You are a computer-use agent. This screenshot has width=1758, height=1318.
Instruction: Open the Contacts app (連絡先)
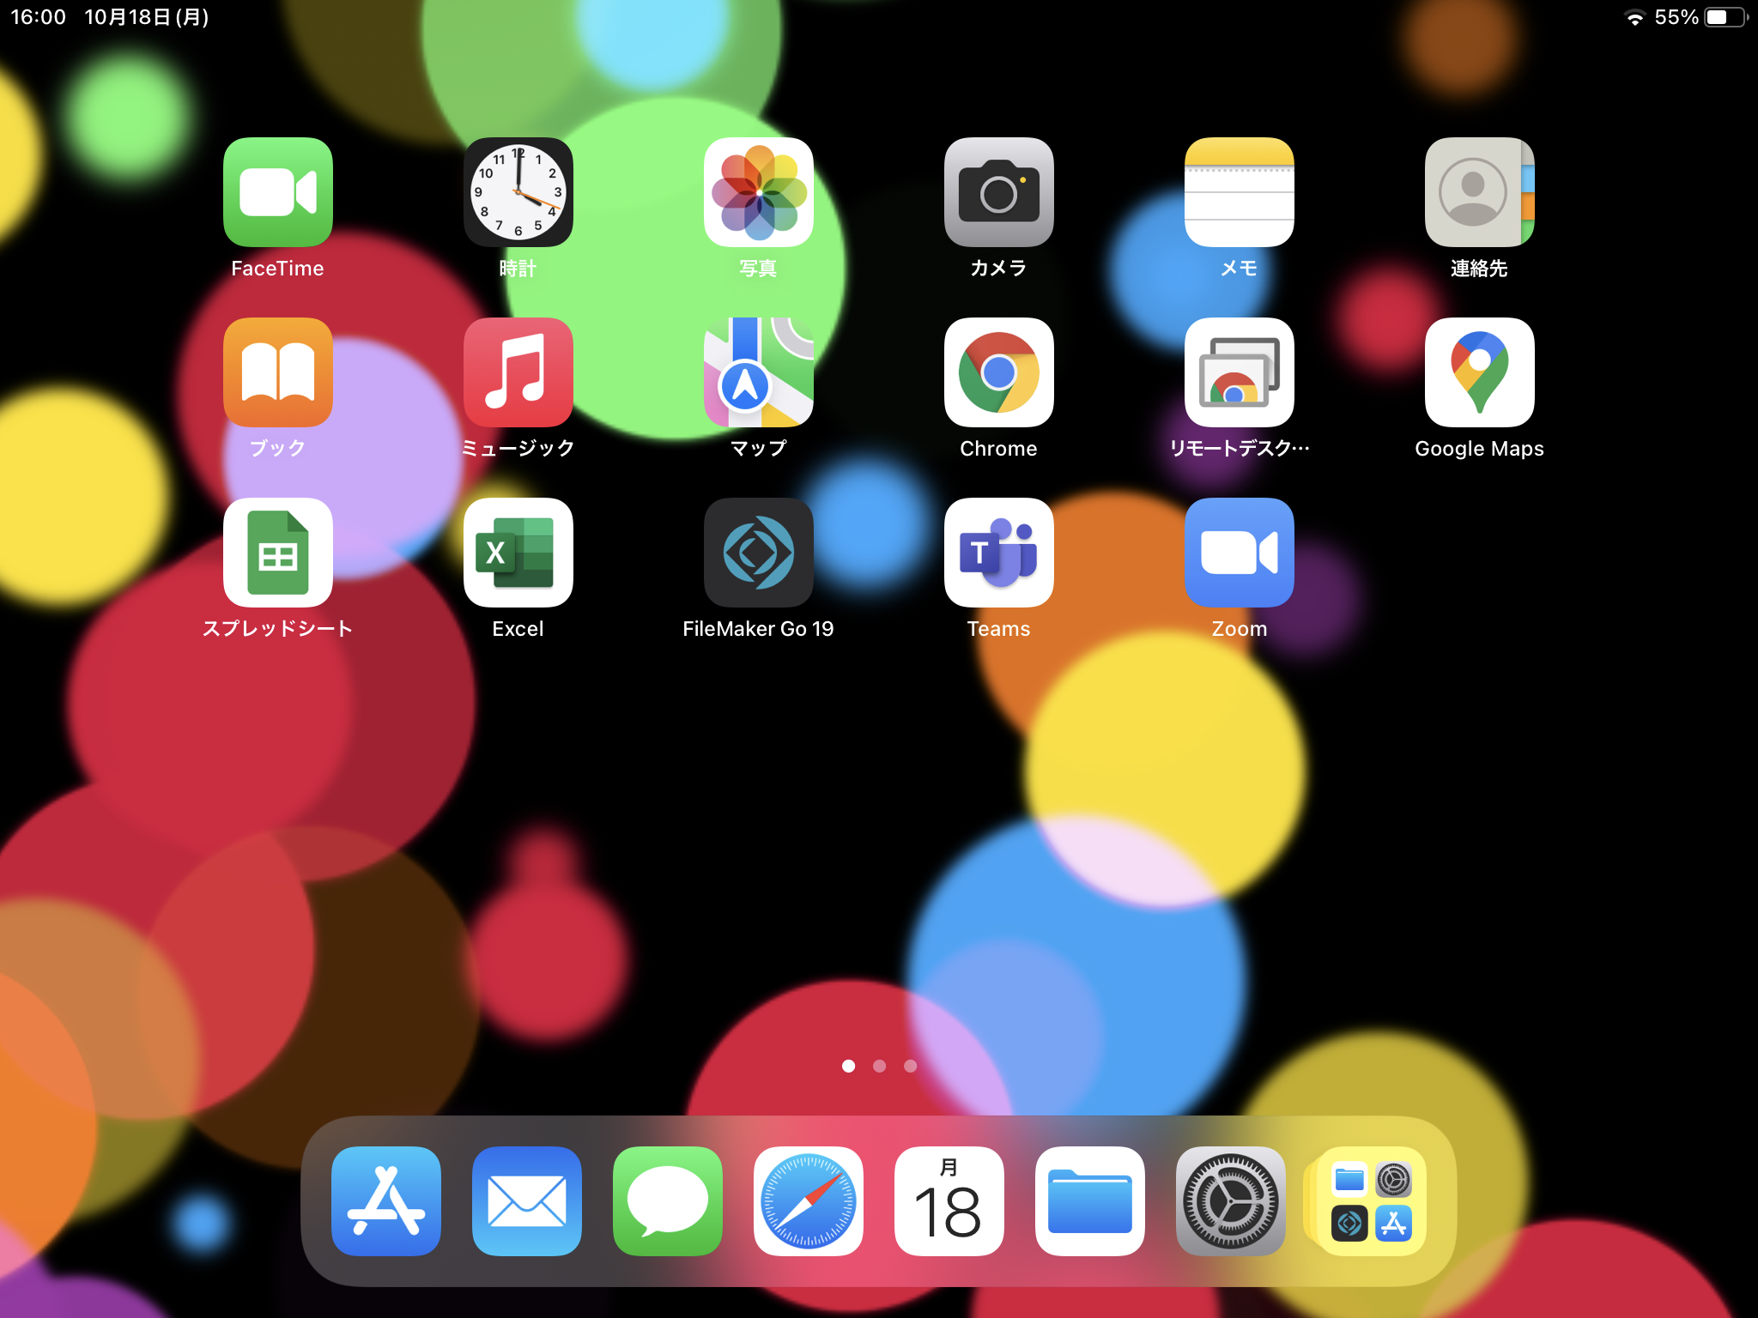[x=1480, y=192]
